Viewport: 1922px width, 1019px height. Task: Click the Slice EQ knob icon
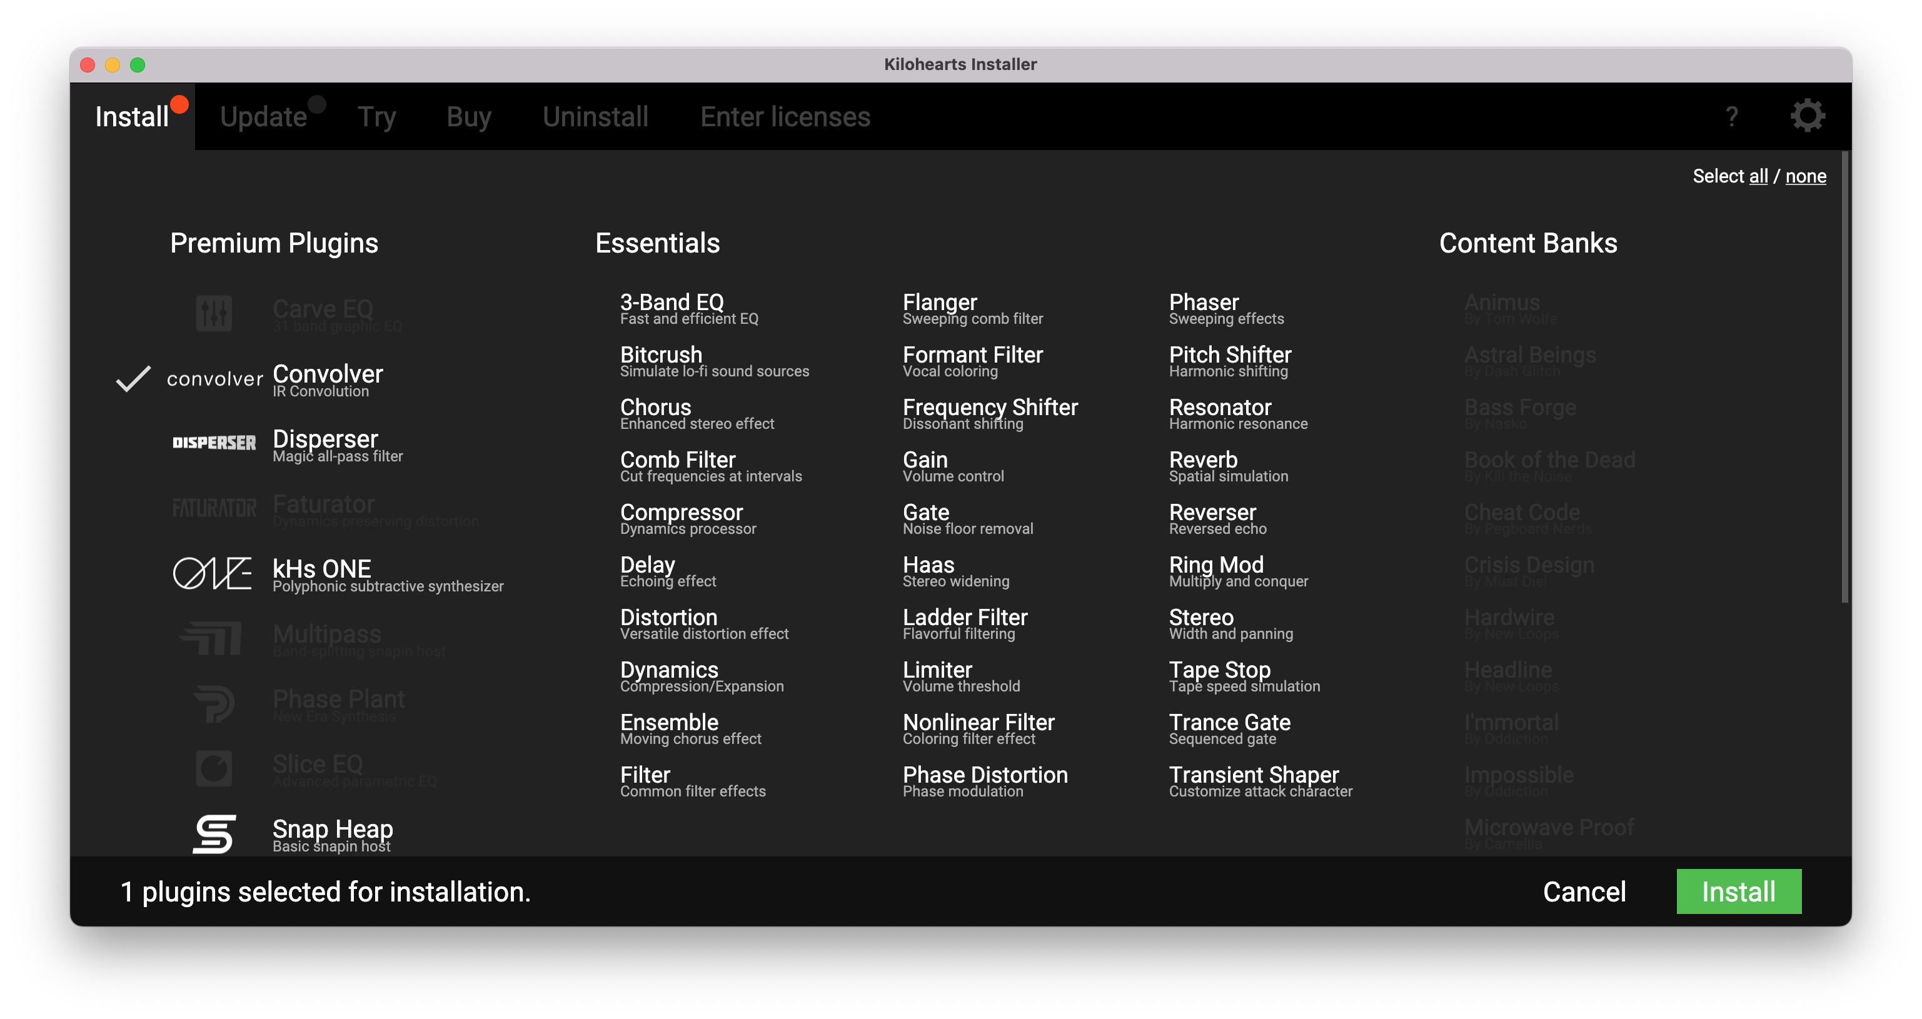coord(213,768)
